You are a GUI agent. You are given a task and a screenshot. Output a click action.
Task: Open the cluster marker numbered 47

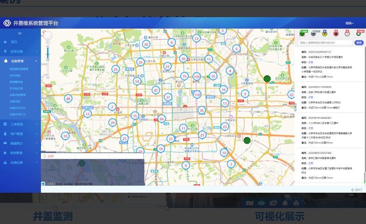pos(156,90)
